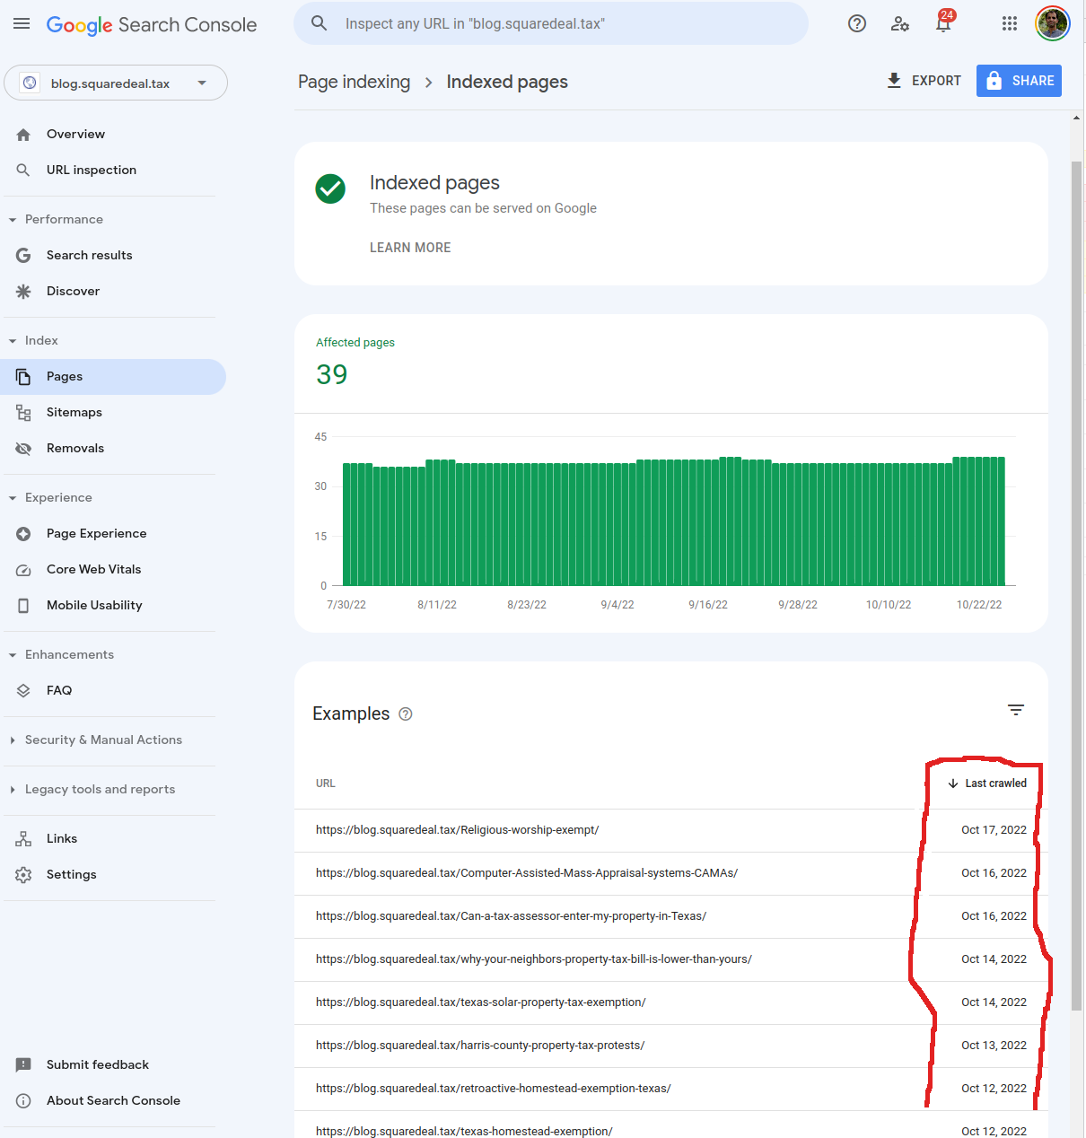The image size is (1086, 1138).
Task: Click the Affected pages 39 count
Action: tap(332, 374)
